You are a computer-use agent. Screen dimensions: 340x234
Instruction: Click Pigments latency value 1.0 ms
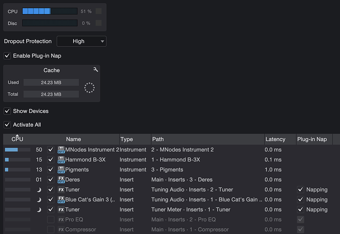(273, 169)
